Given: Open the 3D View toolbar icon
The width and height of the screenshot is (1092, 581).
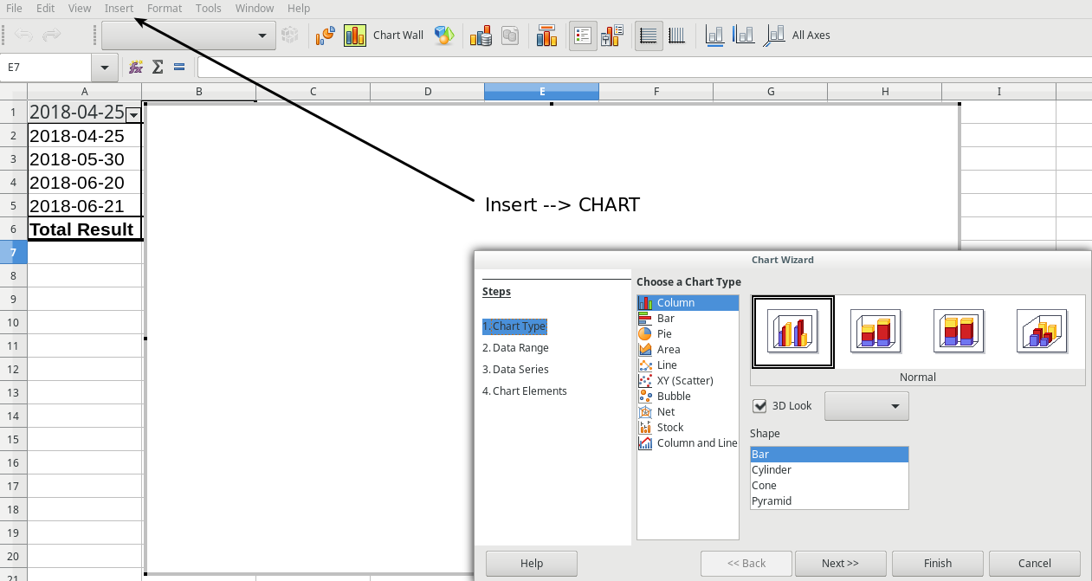Looking at the screenshot, I should pyautogui.click(x=444, y=36).
